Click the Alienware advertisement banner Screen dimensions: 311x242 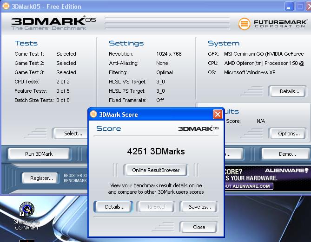tap(268, 178)
